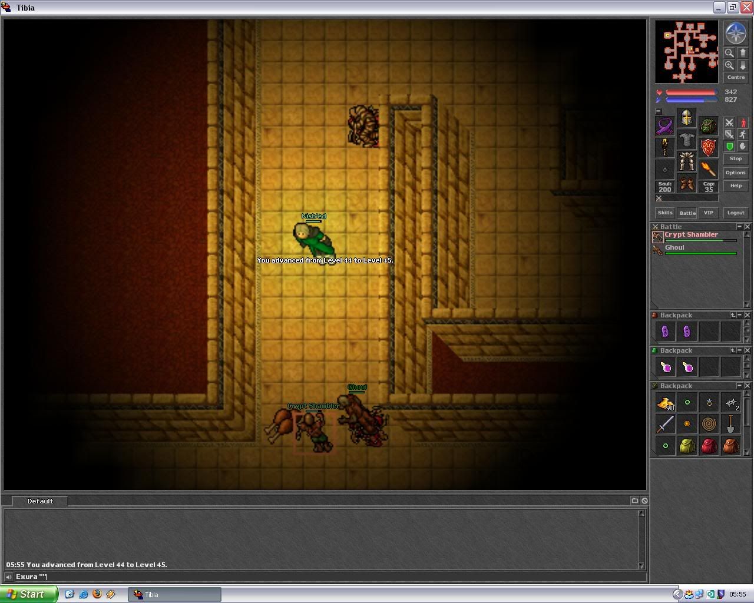Zoom out the minimap
This screenshot has width=754, height=603.
click(729, 52)
